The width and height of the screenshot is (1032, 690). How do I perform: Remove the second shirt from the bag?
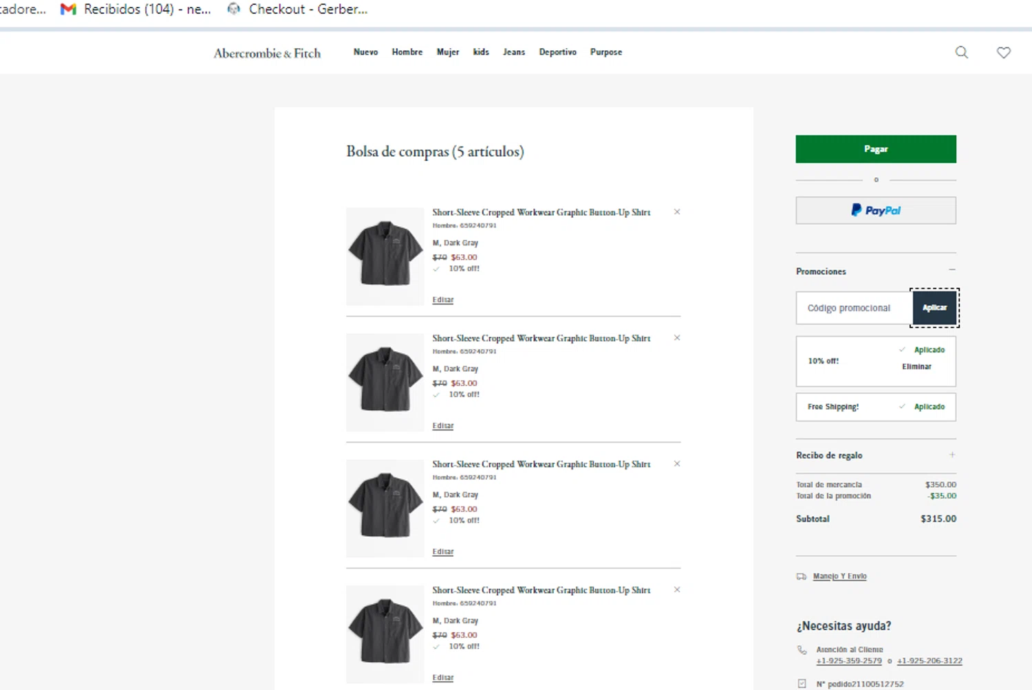pos(677,337)
